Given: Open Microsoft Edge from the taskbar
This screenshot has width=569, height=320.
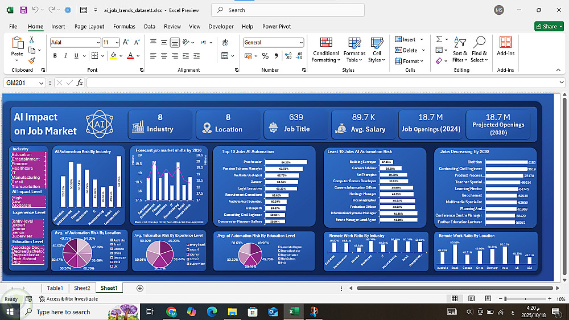Looking at the screenshot, I should click(x=212, y=311).
